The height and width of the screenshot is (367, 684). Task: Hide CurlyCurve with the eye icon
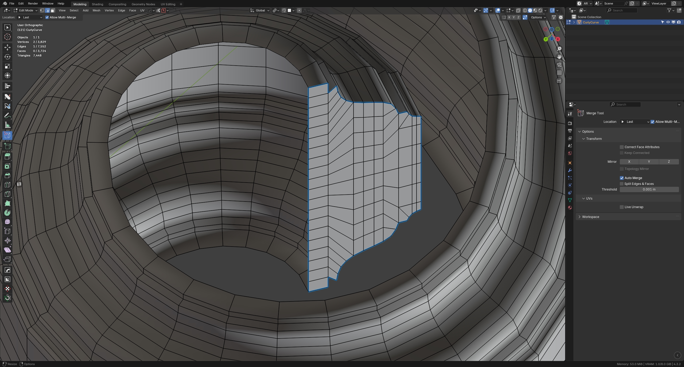click(x=668, y=22)
